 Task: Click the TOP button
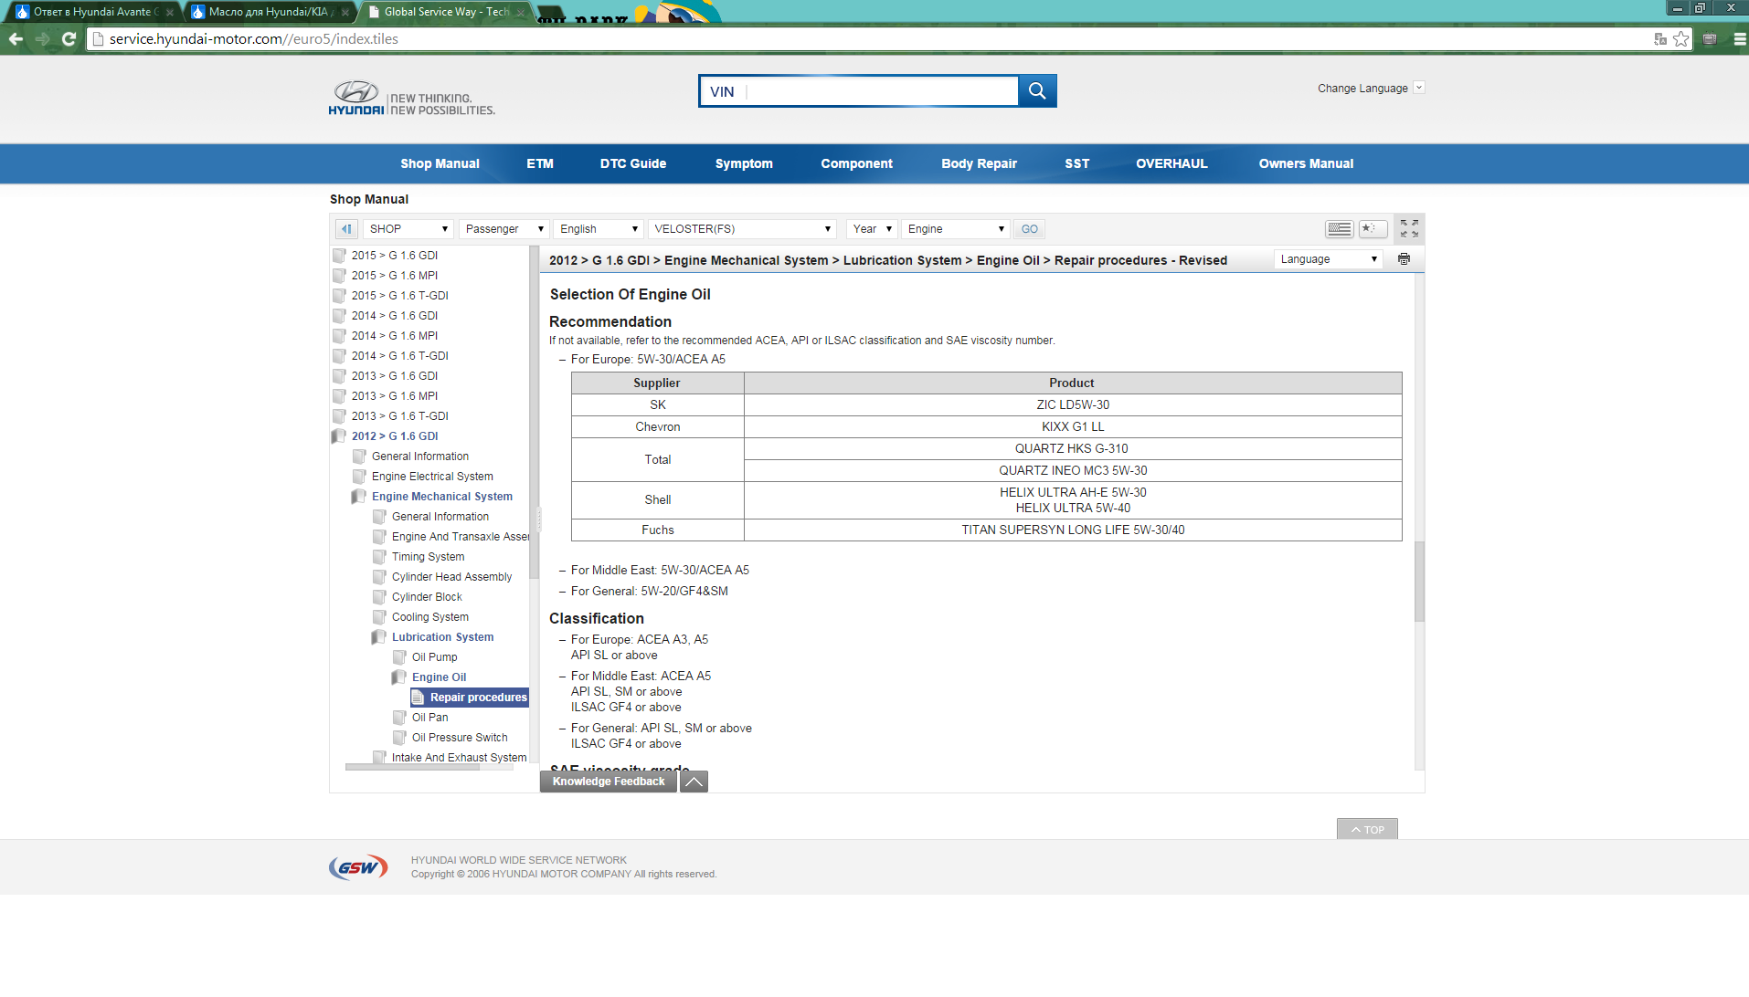pyautogui.click(x=1367, y=829)
